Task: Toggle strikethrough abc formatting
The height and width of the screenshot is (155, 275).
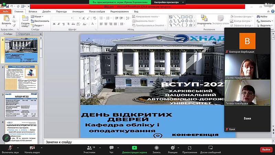Action: pos(73,24)
